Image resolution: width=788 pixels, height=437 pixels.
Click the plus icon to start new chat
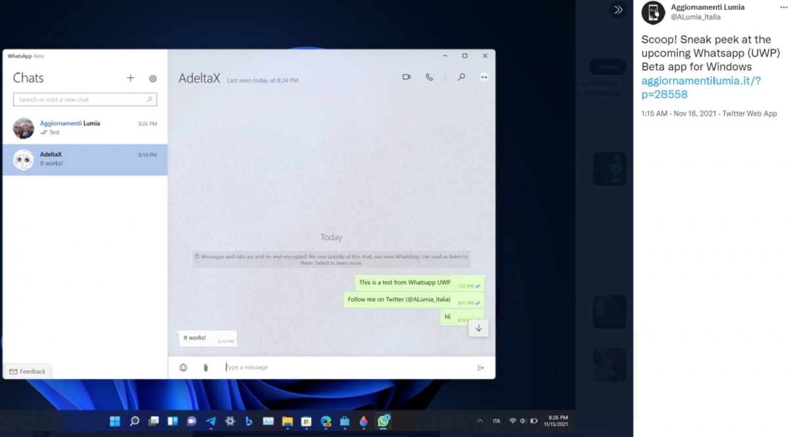pyautogui.click(x=131, y=78)
